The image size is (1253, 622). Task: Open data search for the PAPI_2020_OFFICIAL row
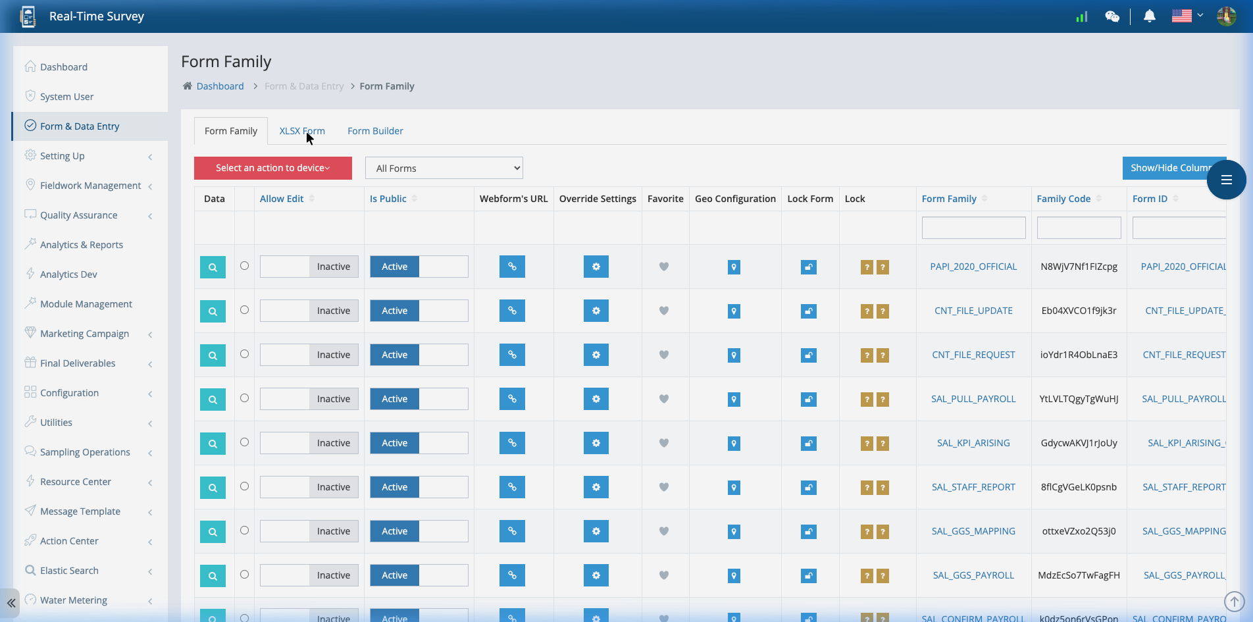click(x=212, y=267)
